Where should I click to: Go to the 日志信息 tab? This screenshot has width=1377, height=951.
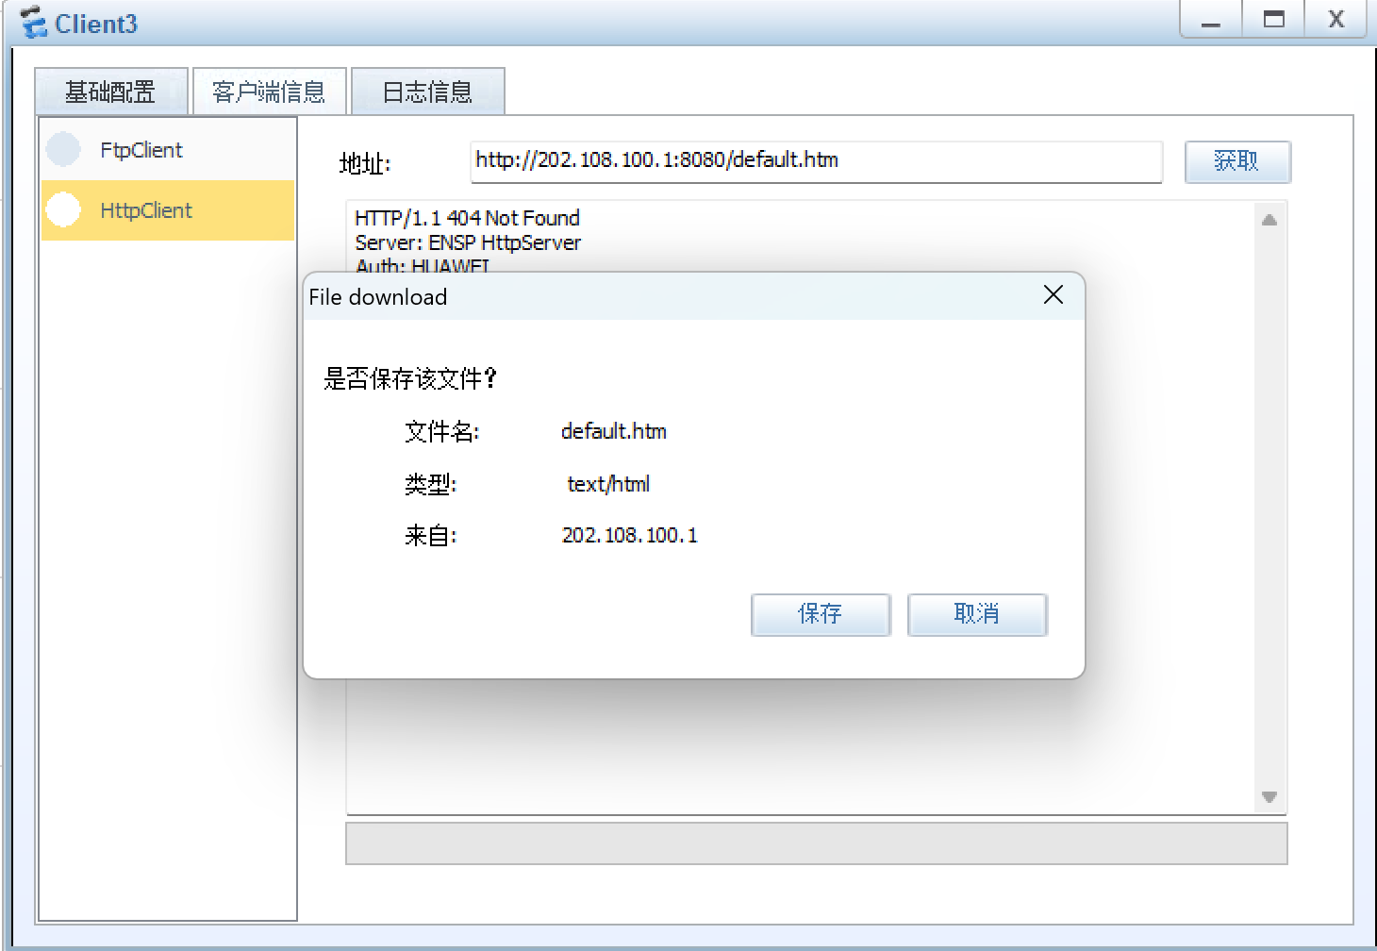point(427,92)
